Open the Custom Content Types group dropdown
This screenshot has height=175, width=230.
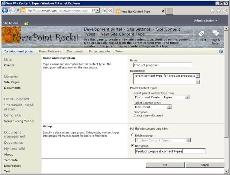pos(163,140)
